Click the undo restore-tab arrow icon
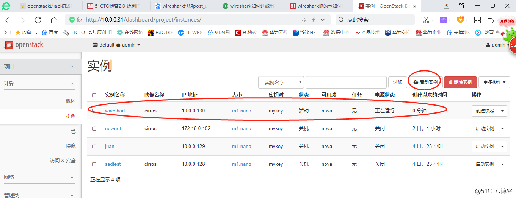The width and height of the screenshot is (516, 198). [491, 20]
